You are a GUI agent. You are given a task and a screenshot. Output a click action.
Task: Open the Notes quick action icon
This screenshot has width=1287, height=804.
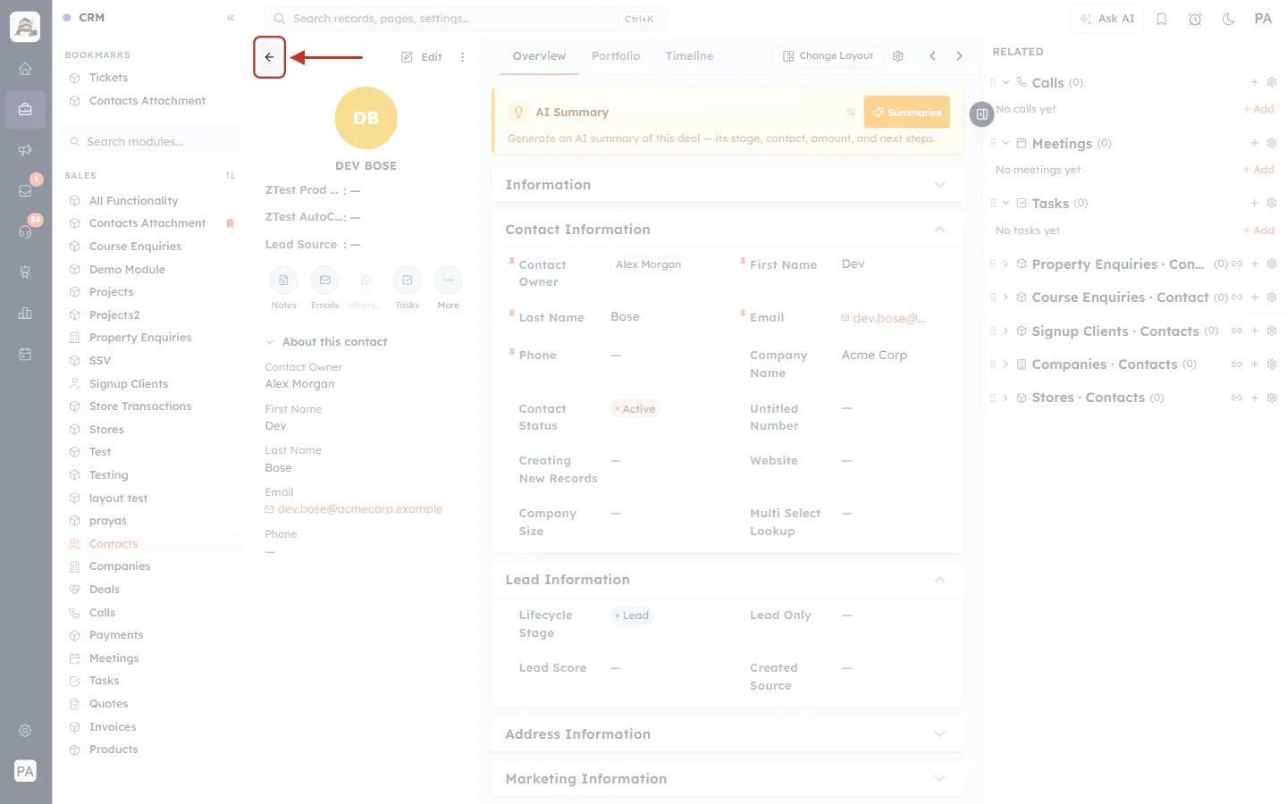pos(283,281)
